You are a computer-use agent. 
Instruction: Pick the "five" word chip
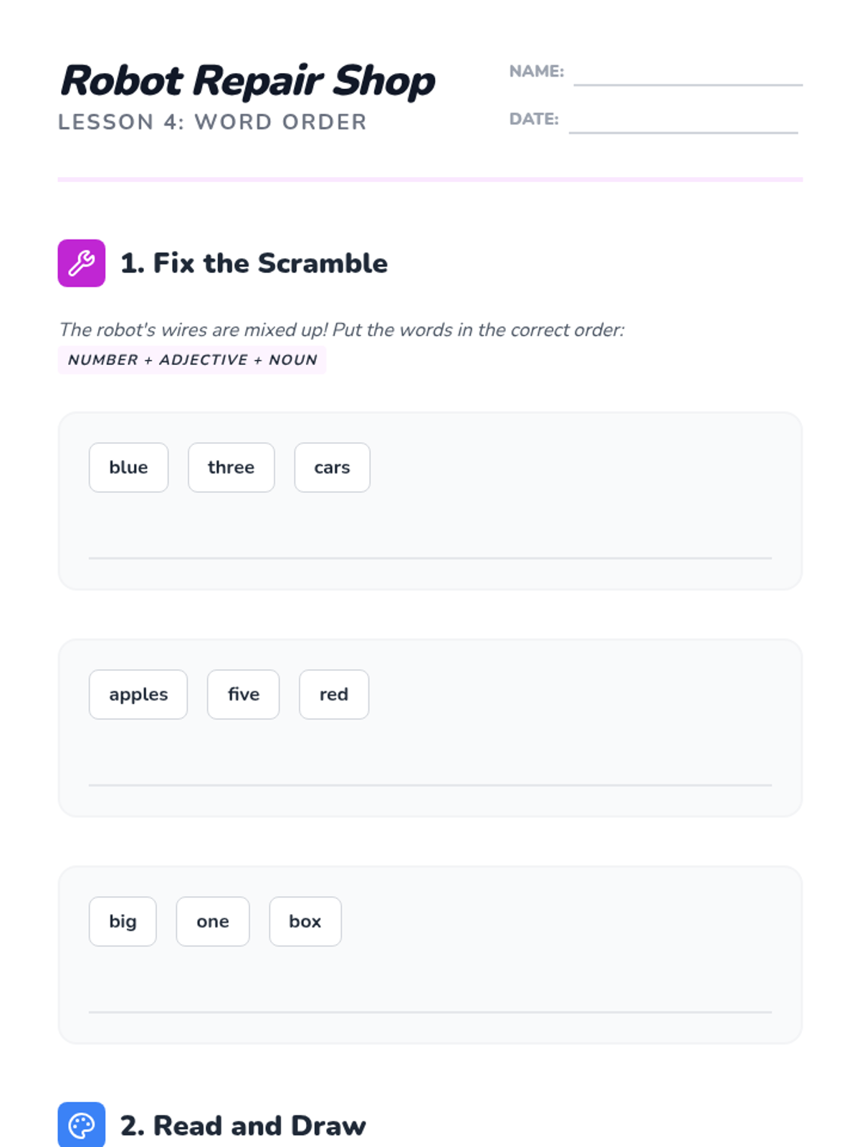(243, 695)
